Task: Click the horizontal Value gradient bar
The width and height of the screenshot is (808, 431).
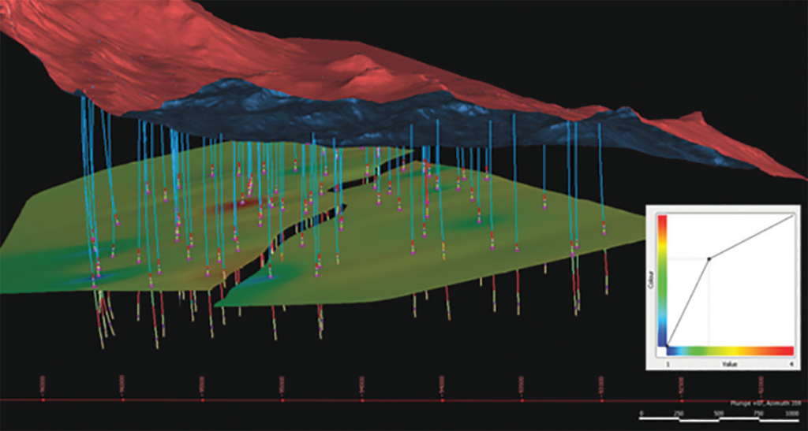Action: pyautogui.click(x=730, y=351)
